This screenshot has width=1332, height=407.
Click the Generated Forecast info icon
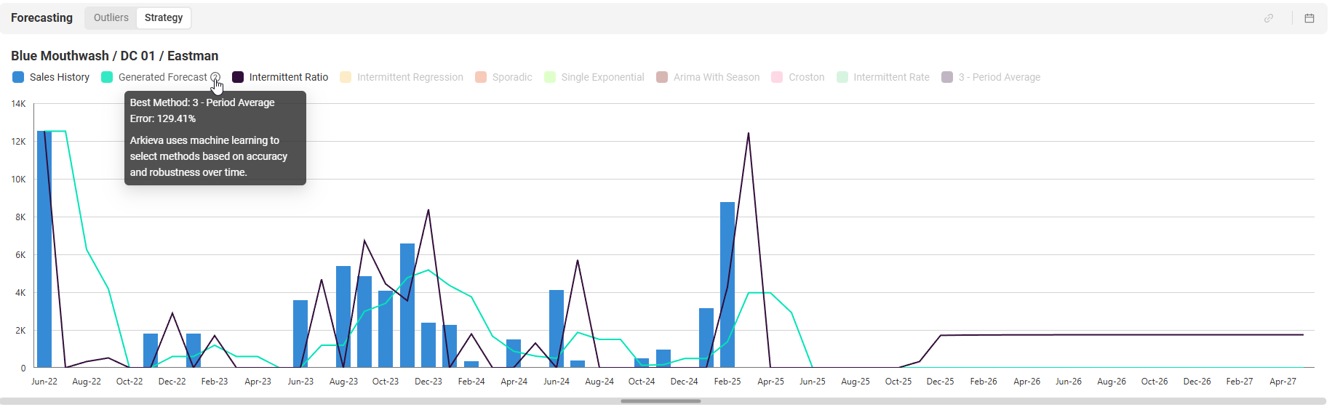click(x=215, y=77)
